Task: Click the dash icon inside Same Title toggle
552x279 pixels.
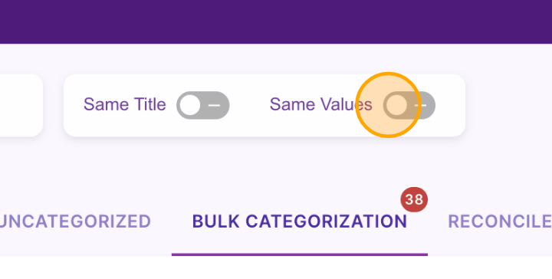Action: [x=214, y=105]
